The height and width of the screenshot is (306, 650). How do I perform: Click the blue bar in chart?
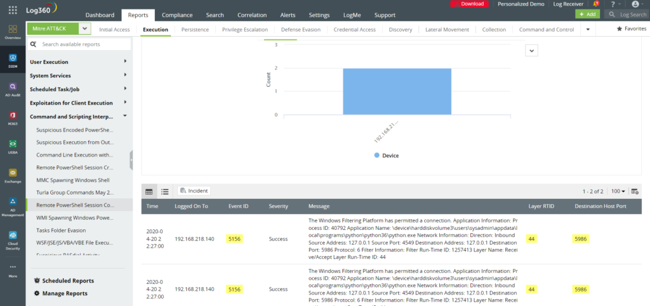(397, 91)
